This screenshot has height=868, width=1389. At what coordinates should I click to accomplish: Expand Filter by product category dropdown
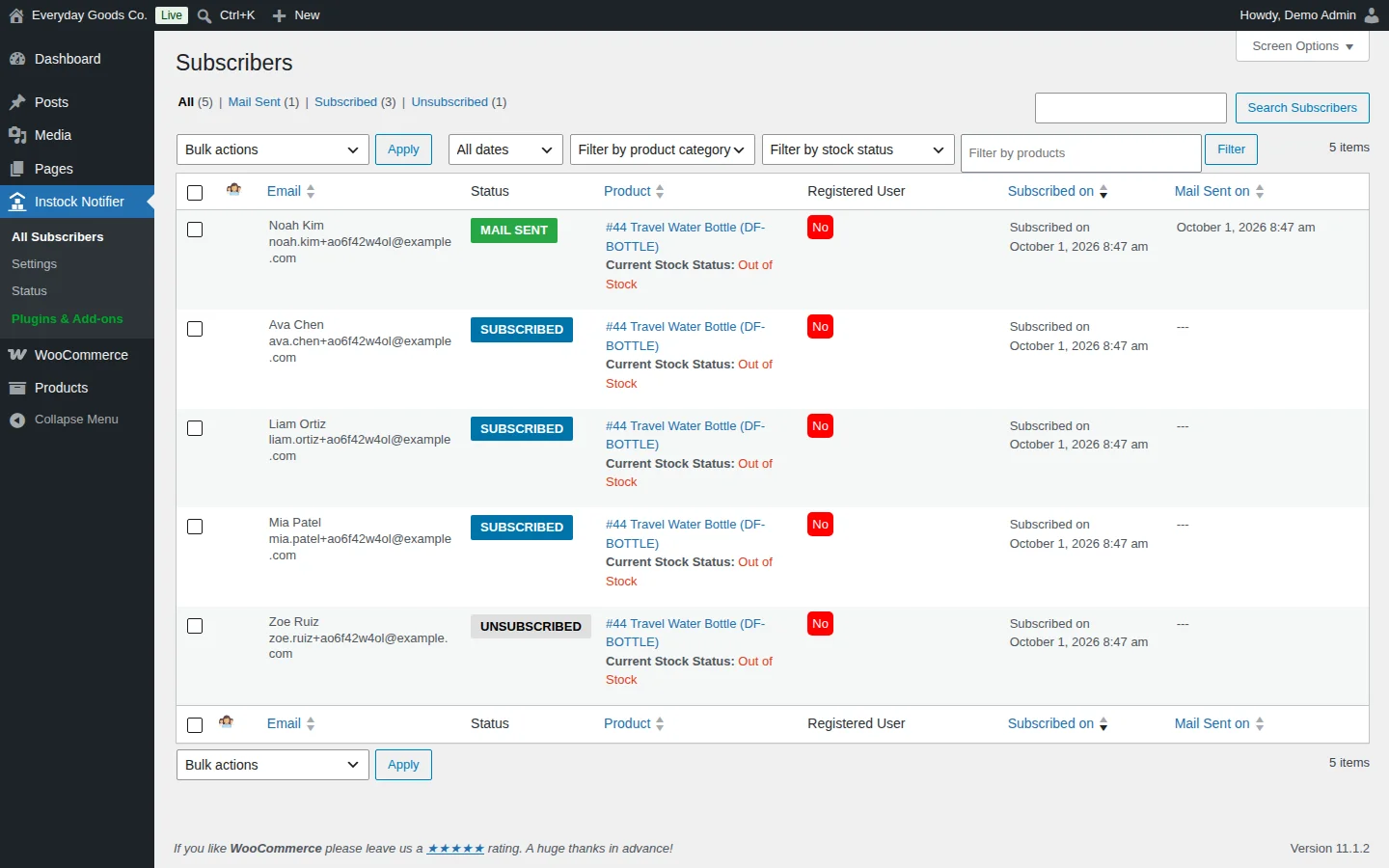tap(662, 149)
